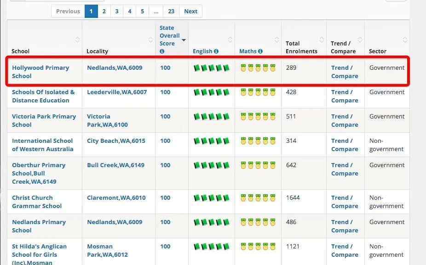Screen dimensions: 426x265
Task: Click Claremont,WA,6010 locality link
Action: (x=116, y=198)
